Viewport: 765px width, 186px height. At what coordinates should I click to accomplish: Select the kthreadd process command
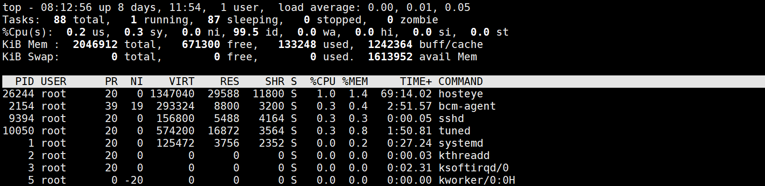tap(464, 156)
